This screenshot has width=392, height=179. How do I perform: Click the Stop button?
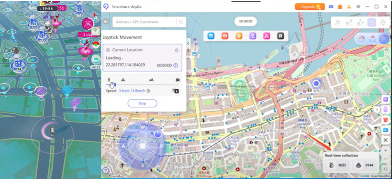coord(142,103)
